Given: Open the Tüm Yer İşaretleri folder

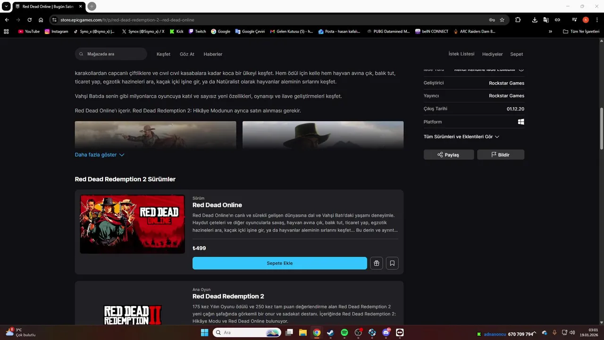Looking at the screenshot, I should click(582, 32).
